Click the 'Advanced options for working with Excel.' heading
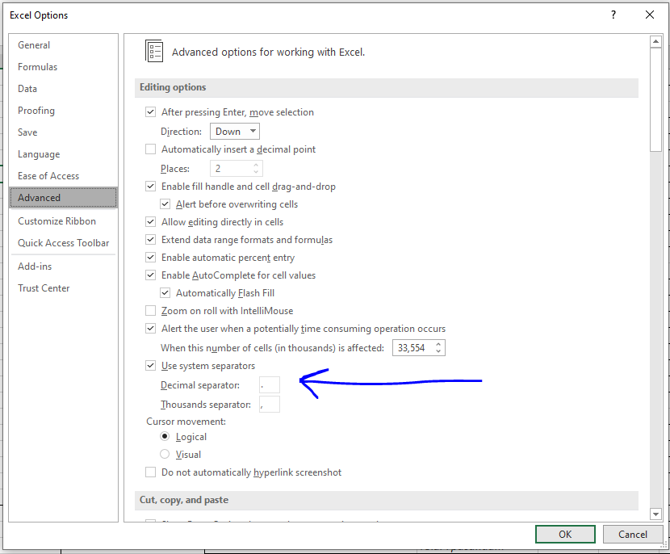 tap(268, 52)
